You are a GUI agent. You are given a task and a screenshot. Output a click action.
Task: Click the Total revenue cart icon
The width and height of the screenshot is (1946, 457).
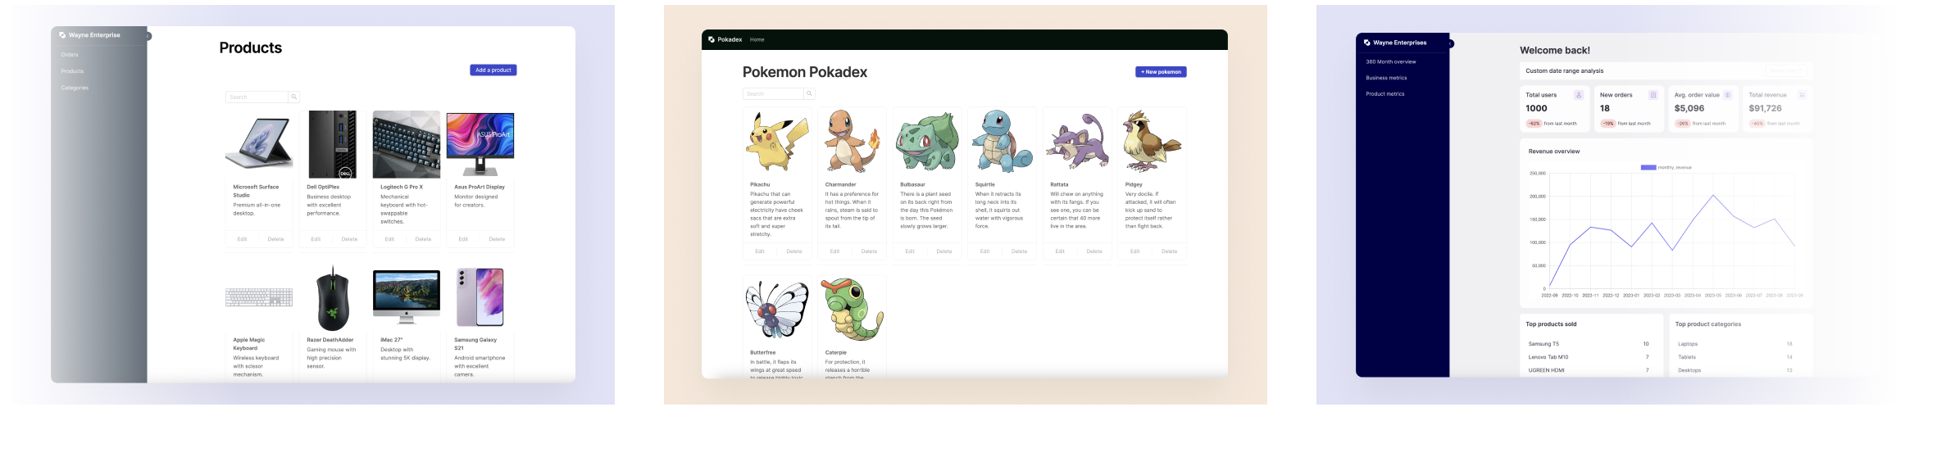coord(1802,95)
